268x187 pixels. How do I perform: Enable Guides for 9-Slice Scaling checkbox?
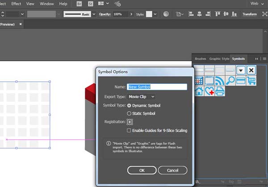(x=130, y=130)
